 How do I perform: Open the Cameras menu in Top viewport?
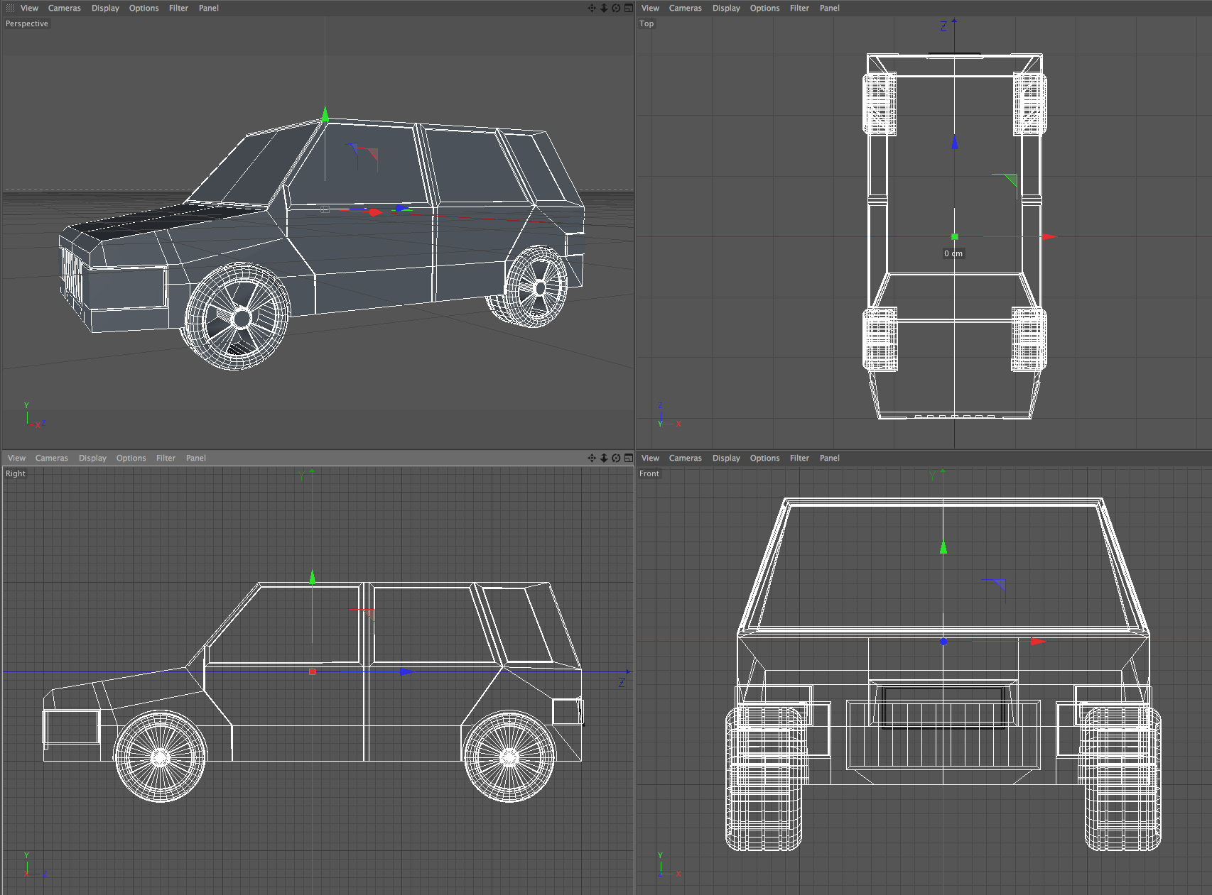pos(686,8)
